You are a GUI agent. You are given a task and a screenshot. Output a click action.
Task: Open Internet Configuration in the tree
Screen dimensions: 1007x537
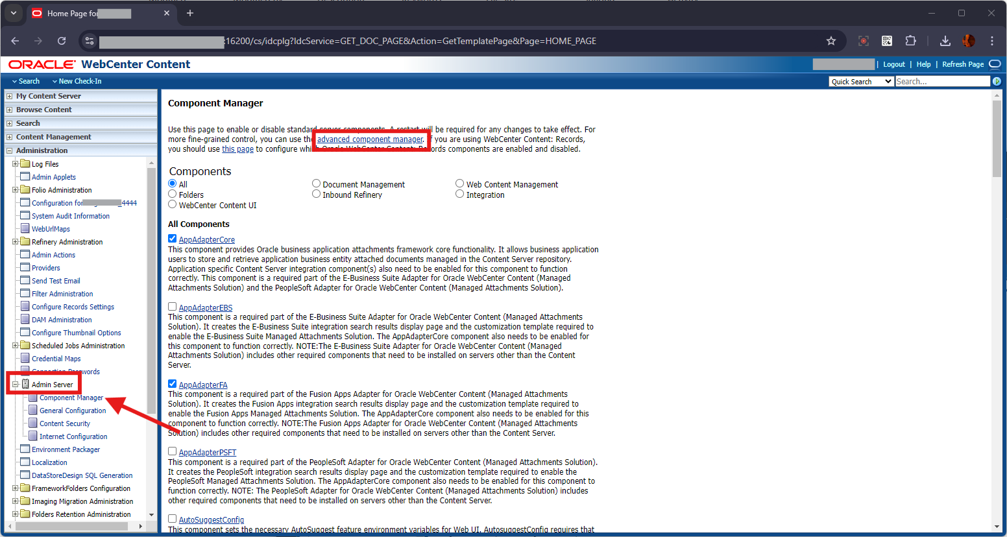(x=73, y=436)
